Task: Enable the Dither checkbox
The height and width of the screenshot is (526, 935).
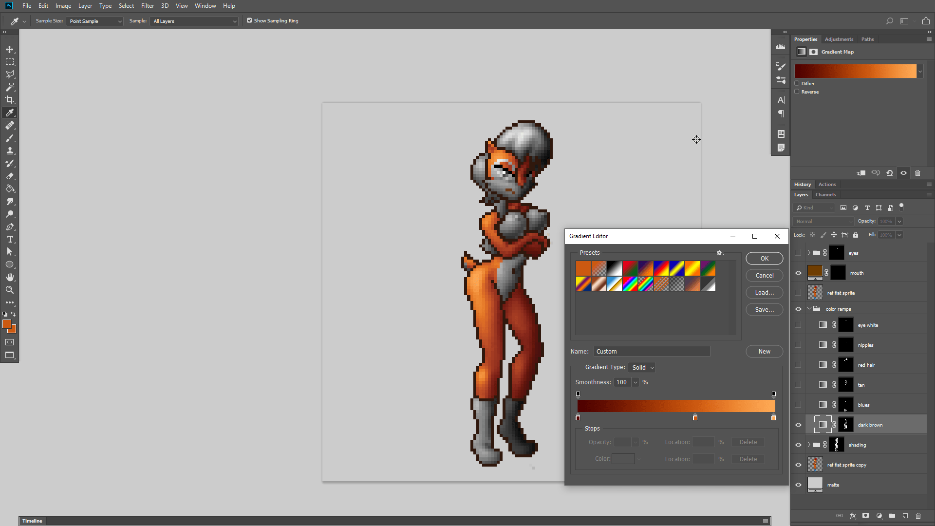Action: pyautogui.click(x=797, y=83)
